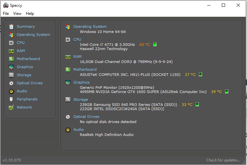Click '223GB INTEL SSDSC2CW240A' storage line
Image resolution: width=247 pixels, height=165 pixels.
tap(122, 109)
